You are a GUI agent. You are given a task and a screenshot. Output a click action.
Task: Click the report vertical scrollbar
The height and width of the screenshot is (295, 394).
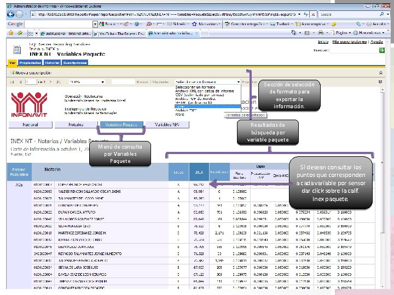click(382, 188)
